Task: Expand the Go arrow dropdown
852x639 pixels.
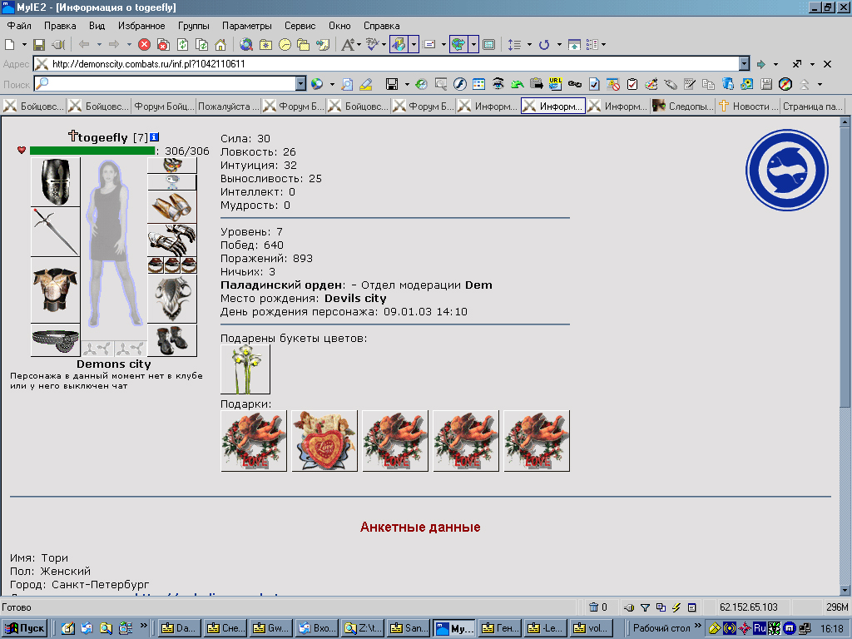Action: click(x=775, y=64)
